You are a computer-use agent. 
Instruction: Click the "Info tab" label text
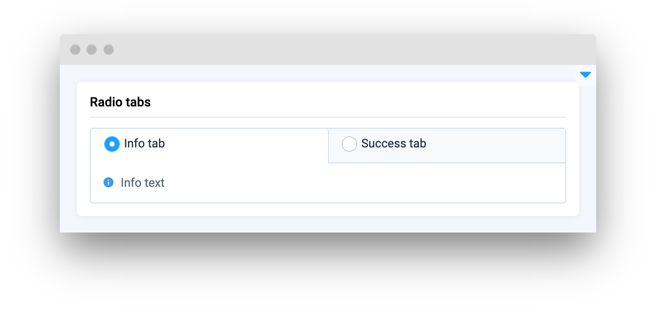click(144, 144)
